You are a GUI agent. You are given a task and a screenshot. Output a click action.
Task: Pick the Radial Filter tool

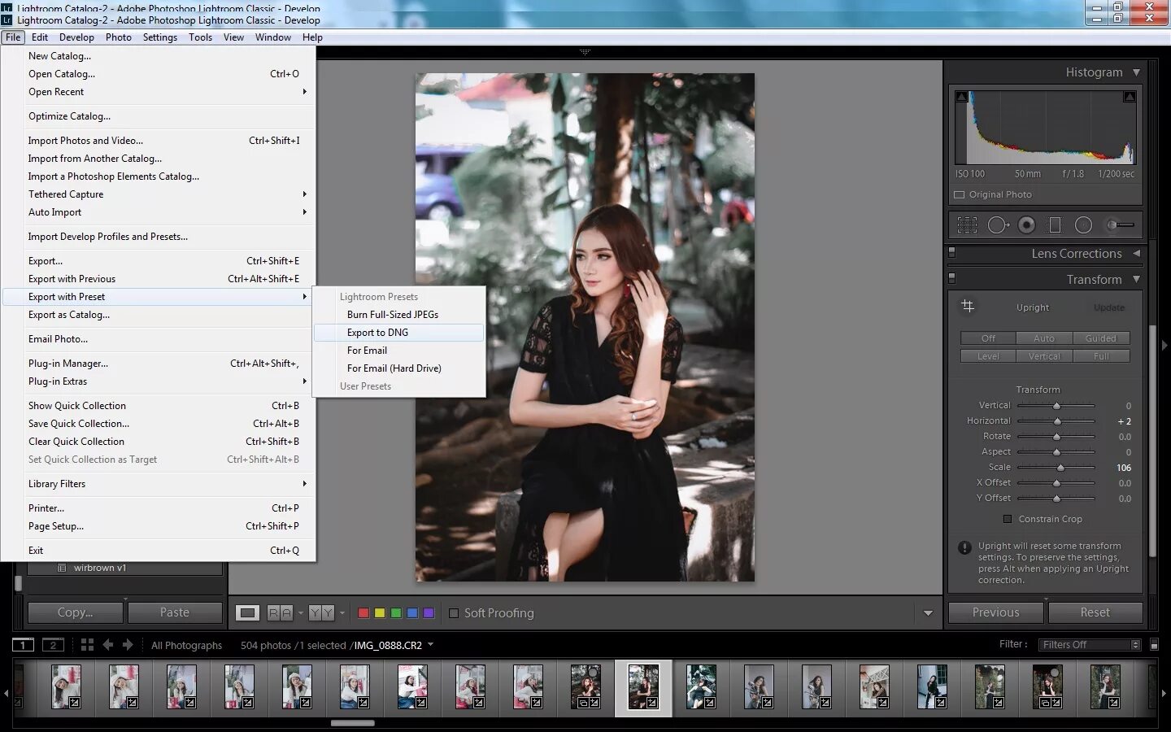pos(1083,225)
